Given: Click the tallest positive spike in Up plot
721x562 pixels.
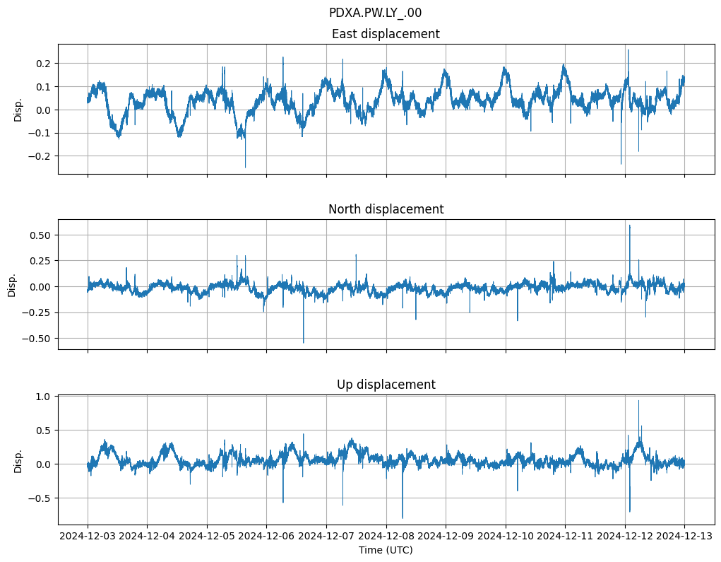Looking at the screenshot, I should [x=638, y=402].
